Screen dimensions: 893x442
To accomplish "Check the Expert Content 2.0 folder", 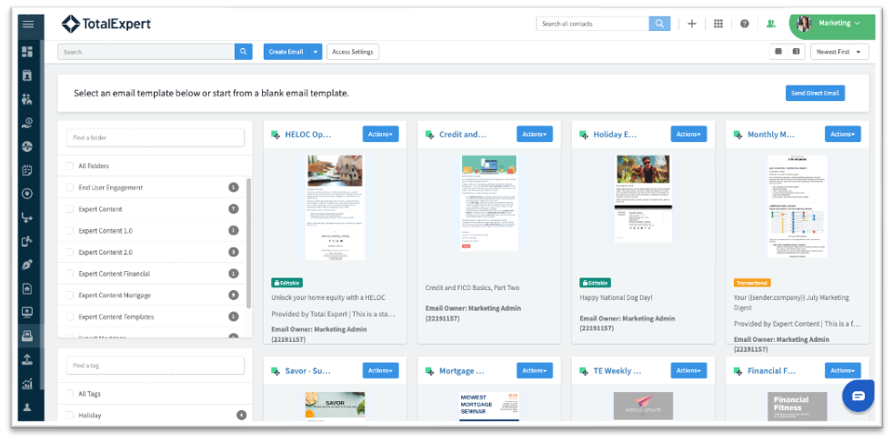I will pyautogui.click(x=69, y=252).
